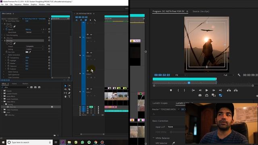Toggle lock on Video 4 track

coord(80,37)
